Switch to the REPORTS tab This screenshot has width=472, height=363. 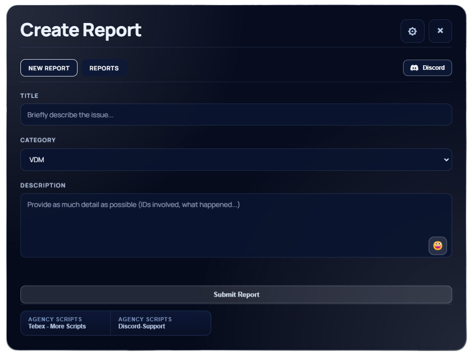pos(104,68)
